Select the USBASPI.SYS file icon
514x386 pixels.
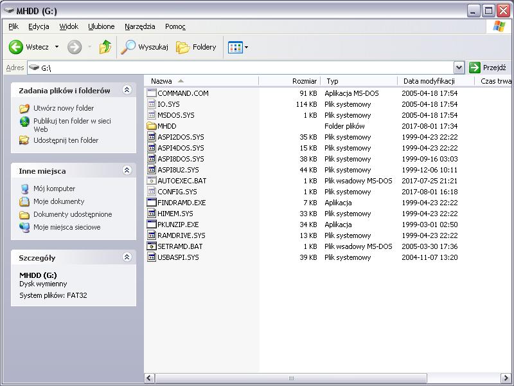(x=151, y=257)
